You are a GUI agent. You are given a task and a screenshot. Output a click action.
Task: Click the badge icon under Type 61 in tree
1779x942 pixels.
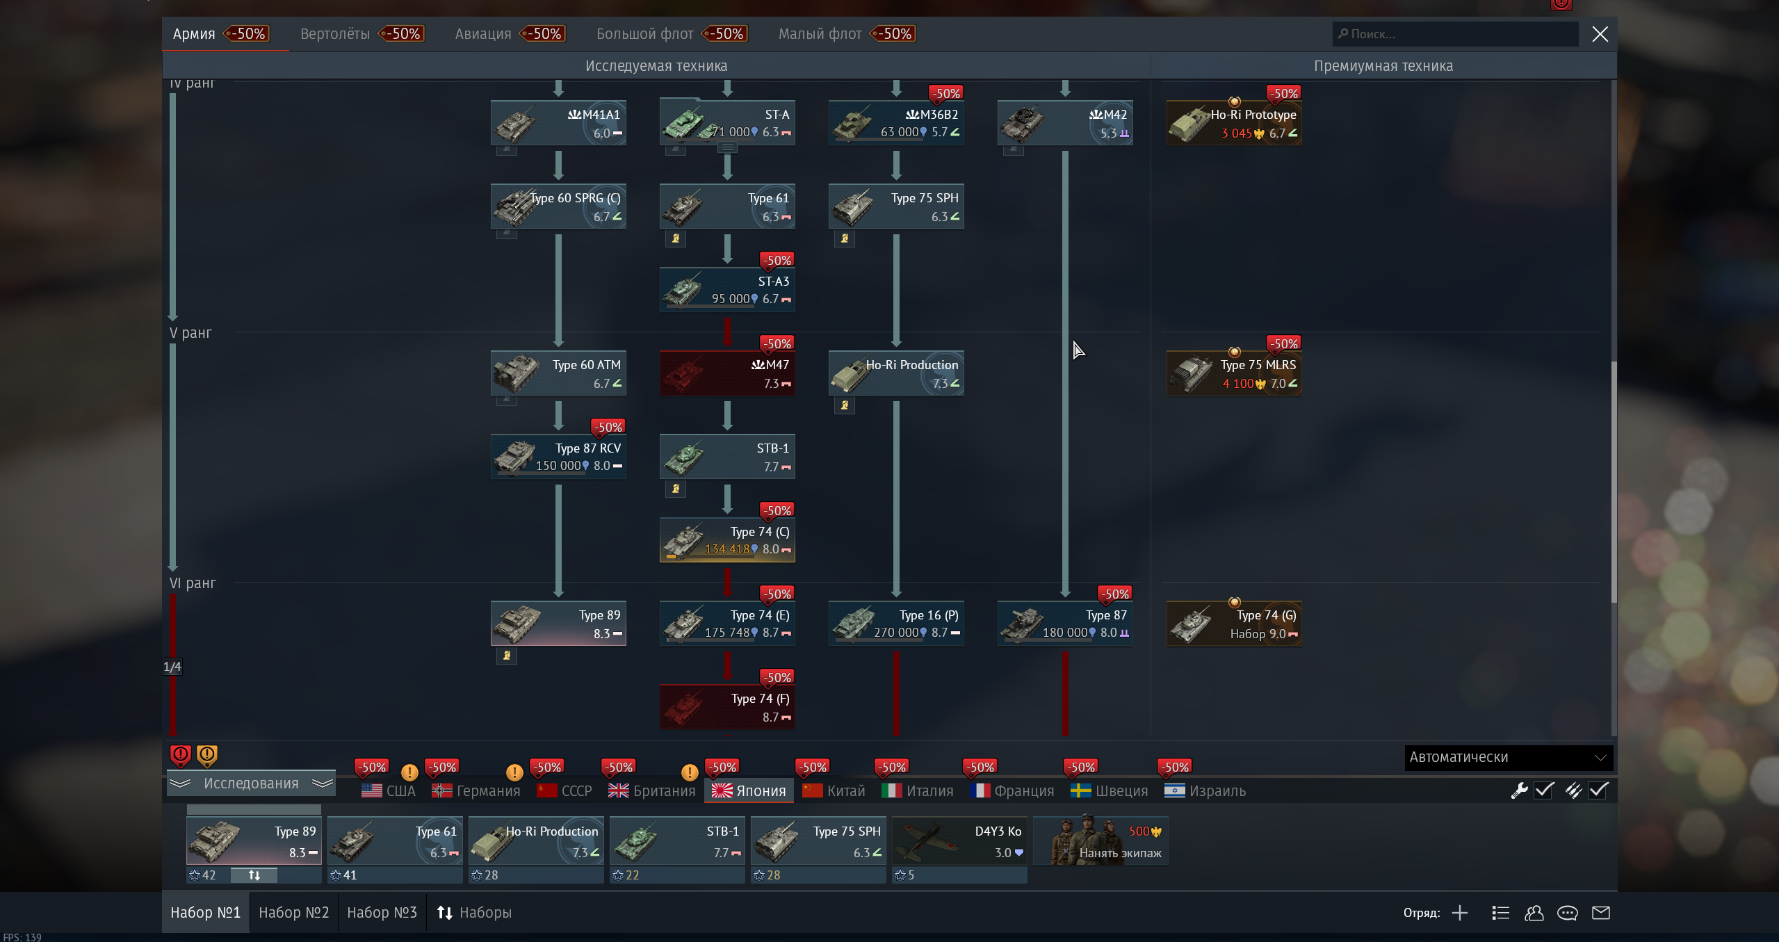pos(676,238)
